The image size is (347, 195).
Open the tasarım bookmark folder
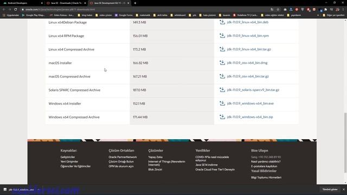(x=224, y=15)
